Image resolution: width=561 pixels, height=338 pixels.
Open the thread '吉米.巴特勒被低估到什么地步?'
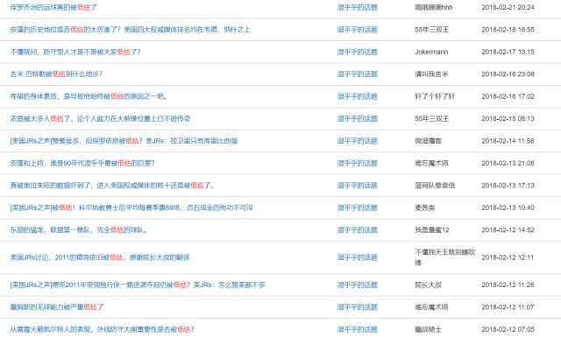click(x=56, y=74)
